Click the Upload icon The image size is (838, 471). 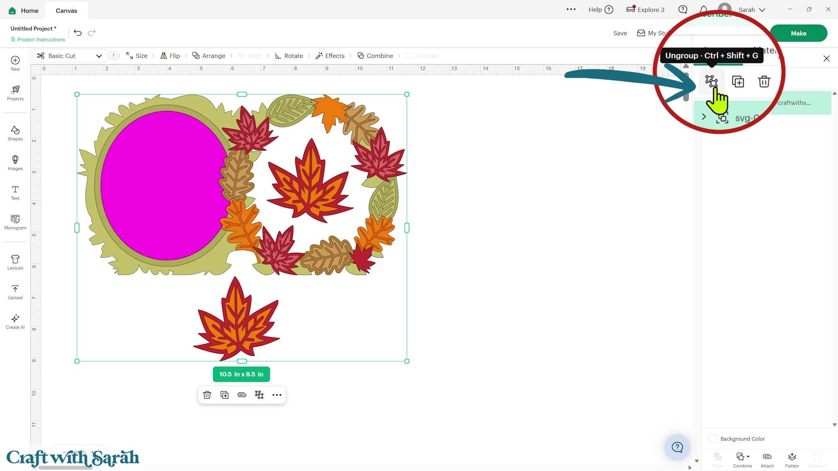click(15, 292)
